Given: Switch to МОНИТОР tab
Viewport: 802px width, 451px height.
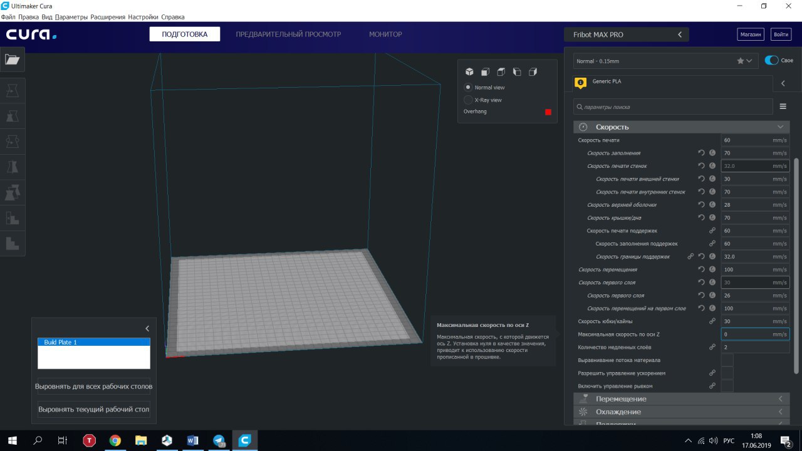Looking at the screenshot, I should (x=385, y=34).
